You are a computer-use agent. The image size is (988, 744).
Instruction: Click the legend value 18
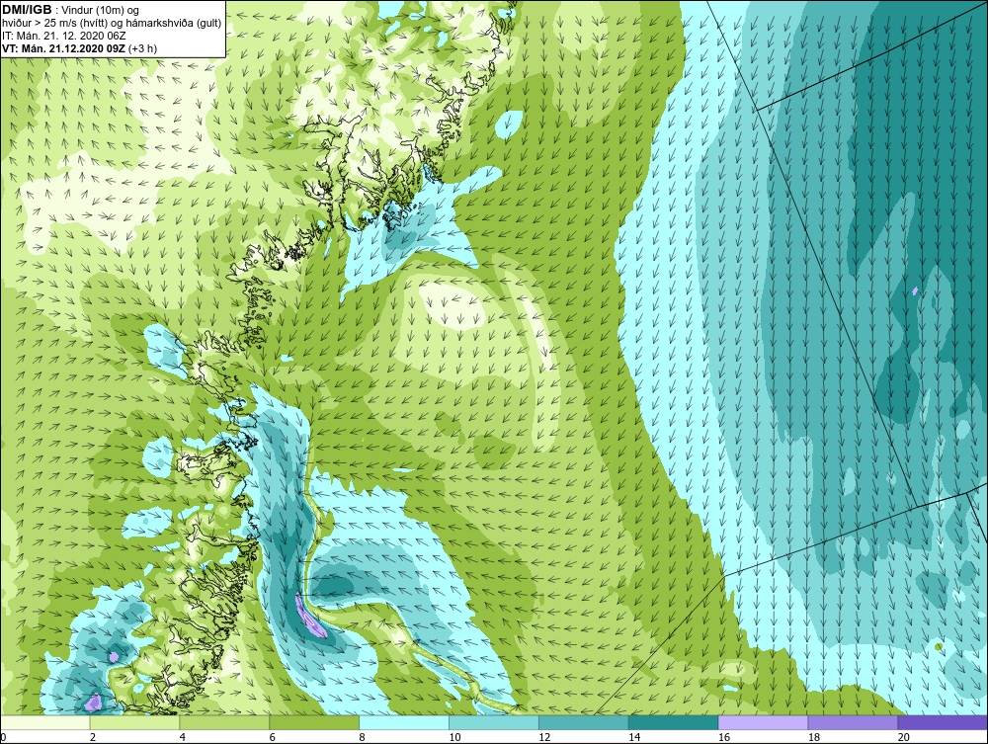[813, 737]
